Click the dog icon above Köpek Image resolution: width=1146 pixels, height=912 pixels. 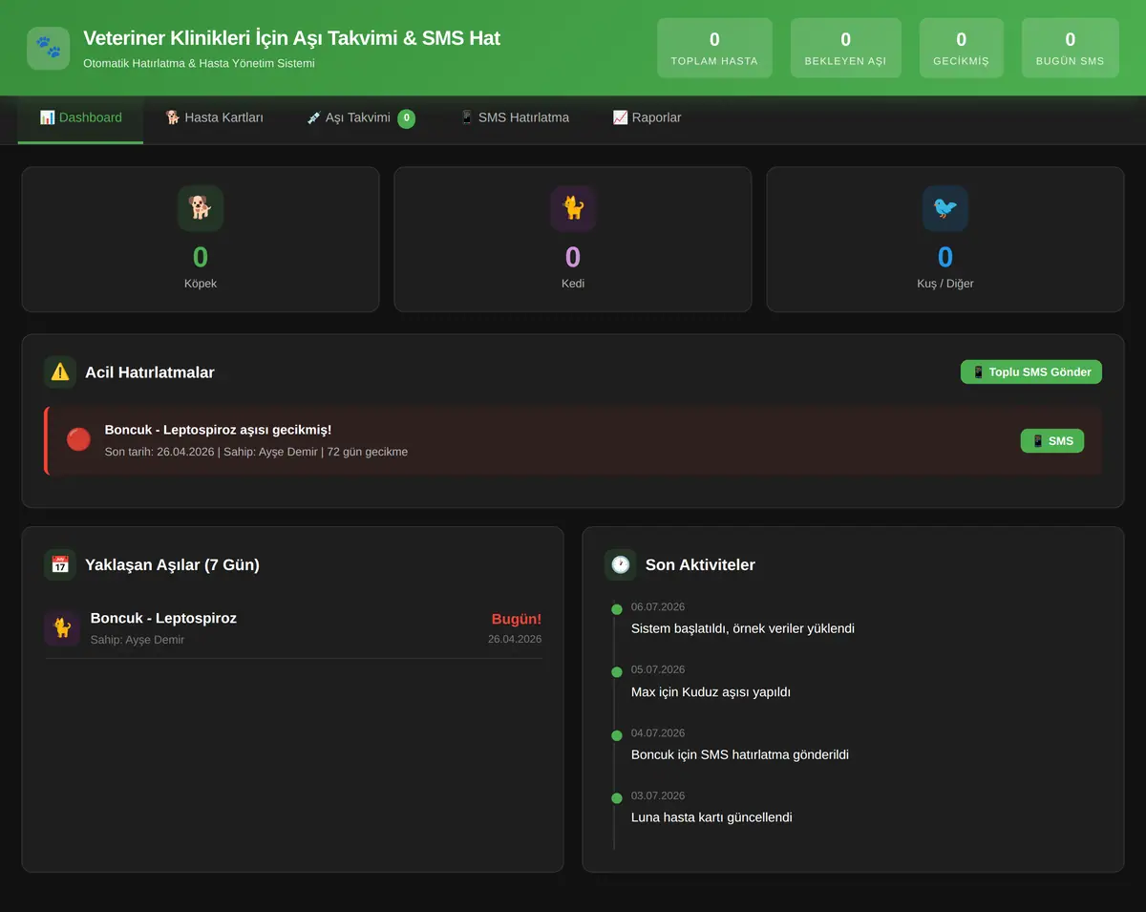click(201, 208)
